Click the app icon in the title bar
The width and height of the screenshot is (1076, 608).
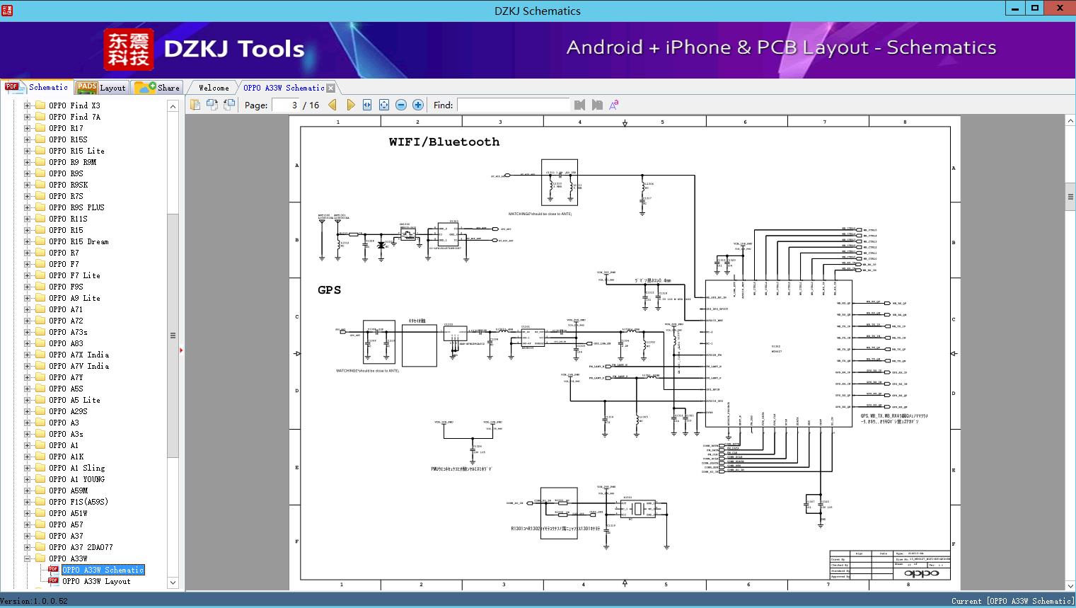(7, 11)
